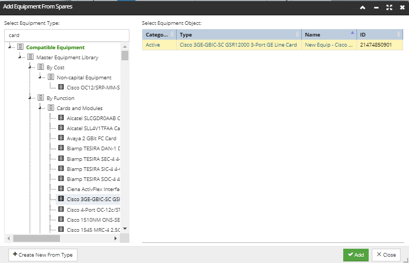Select Non-capital Equipment tree label
409x263 pixels.
(84, 77)
